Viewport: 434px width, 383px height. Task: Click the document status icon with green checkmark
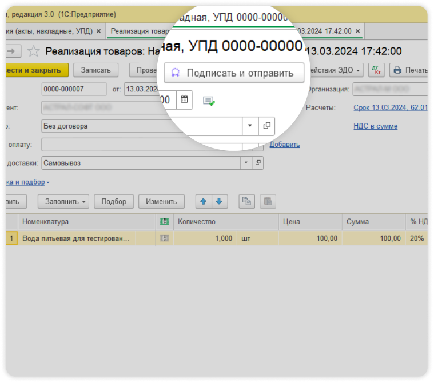pos(209,101)
